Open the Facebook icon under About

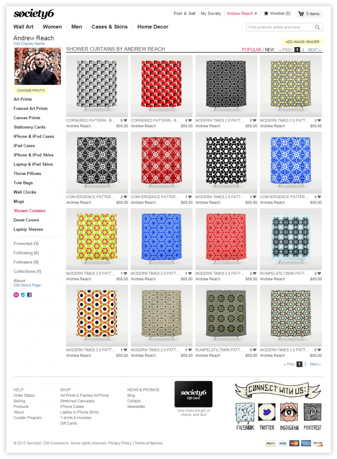pyautogui.click(x=30, y=295)
